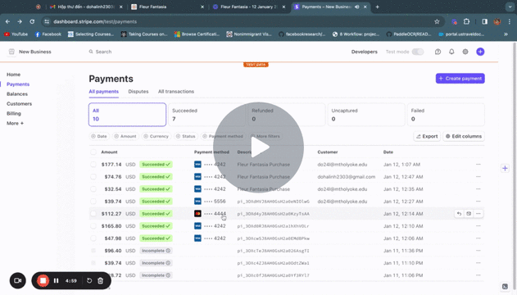
Task: Toggle the Test mode switch
Action: 418,52
